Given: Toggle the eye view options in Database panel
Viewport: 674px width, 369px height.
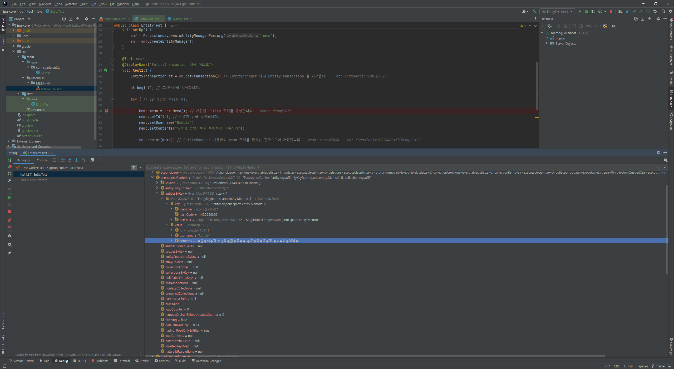Looking at the screenshot, I should tap(614, 26).
